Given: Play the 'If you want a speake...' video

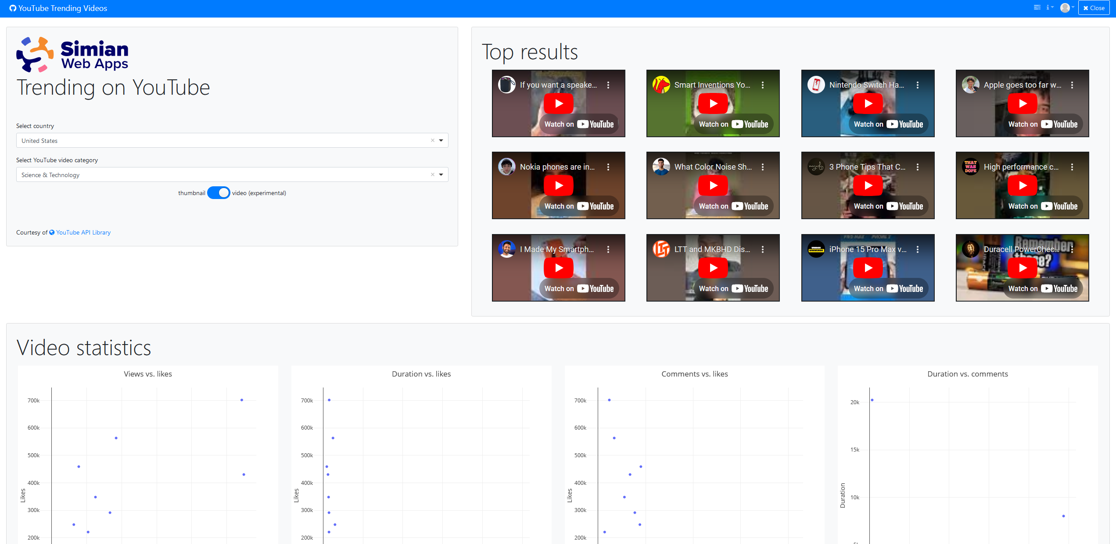Looking at the screenshot, I should point(559,104).
